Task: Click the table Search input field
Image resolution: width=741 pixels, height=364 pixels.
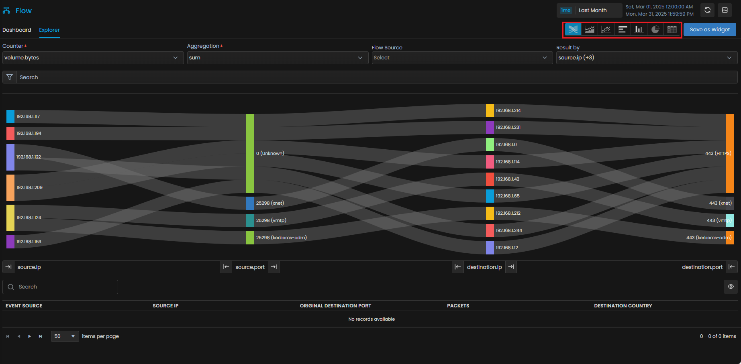Action: 60,287
